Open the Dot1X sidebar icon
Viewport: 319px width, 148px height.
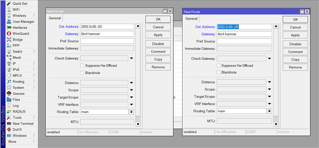(9, 129)
